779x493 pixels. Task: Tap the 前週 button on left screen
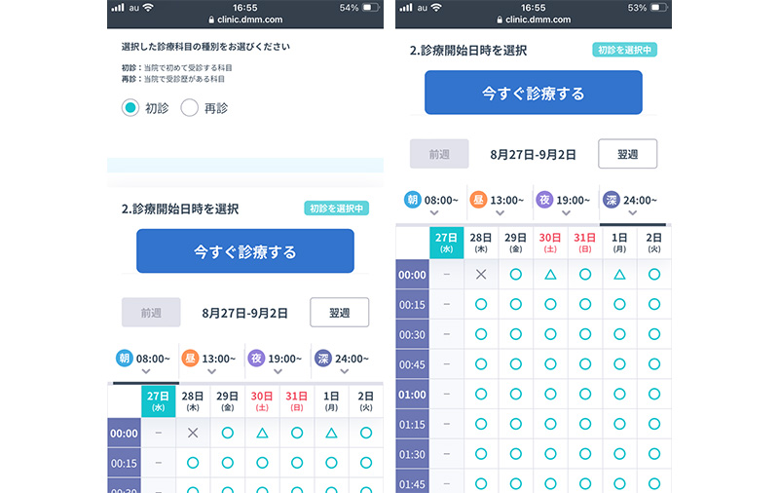(x=150, y=313)
